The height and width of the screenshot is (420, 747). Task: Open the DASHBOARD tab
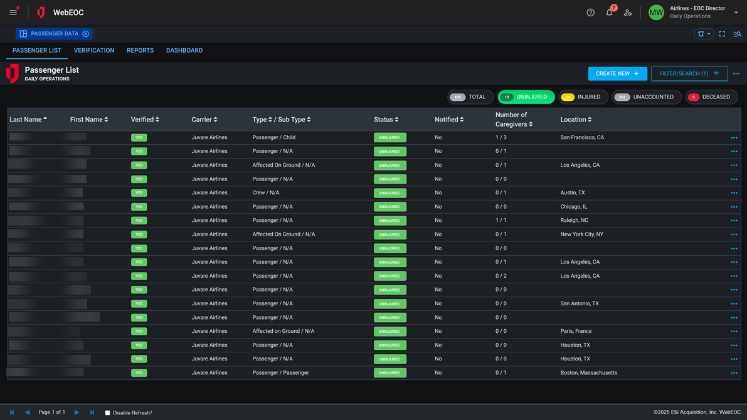(x=184, y=50)
